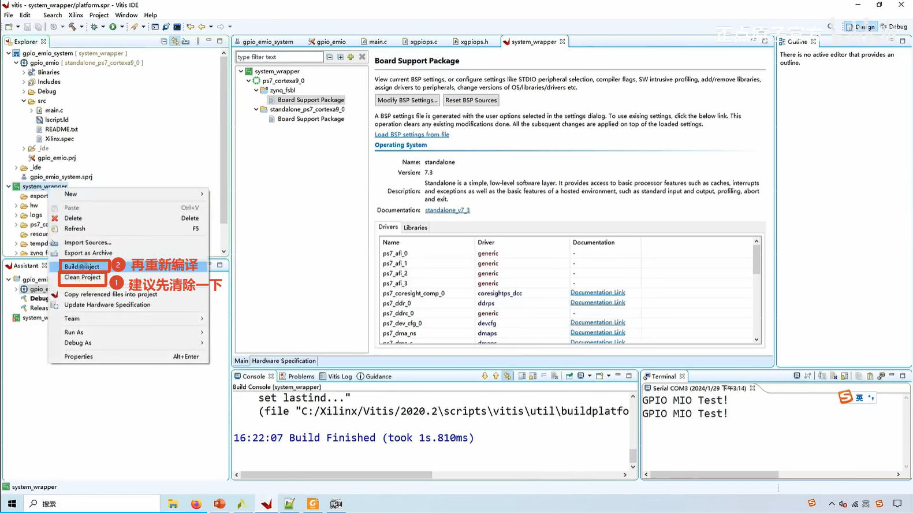Collapse the gpio_emio_system tree node
Image resolution: width=913 pixels, height=513 pixels.
[9, 53]
